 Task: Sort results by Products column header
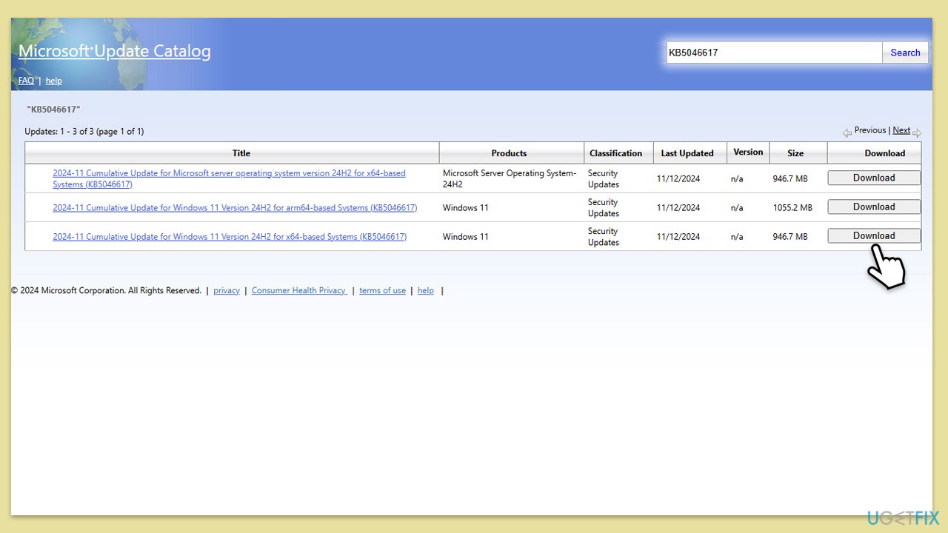509,153
